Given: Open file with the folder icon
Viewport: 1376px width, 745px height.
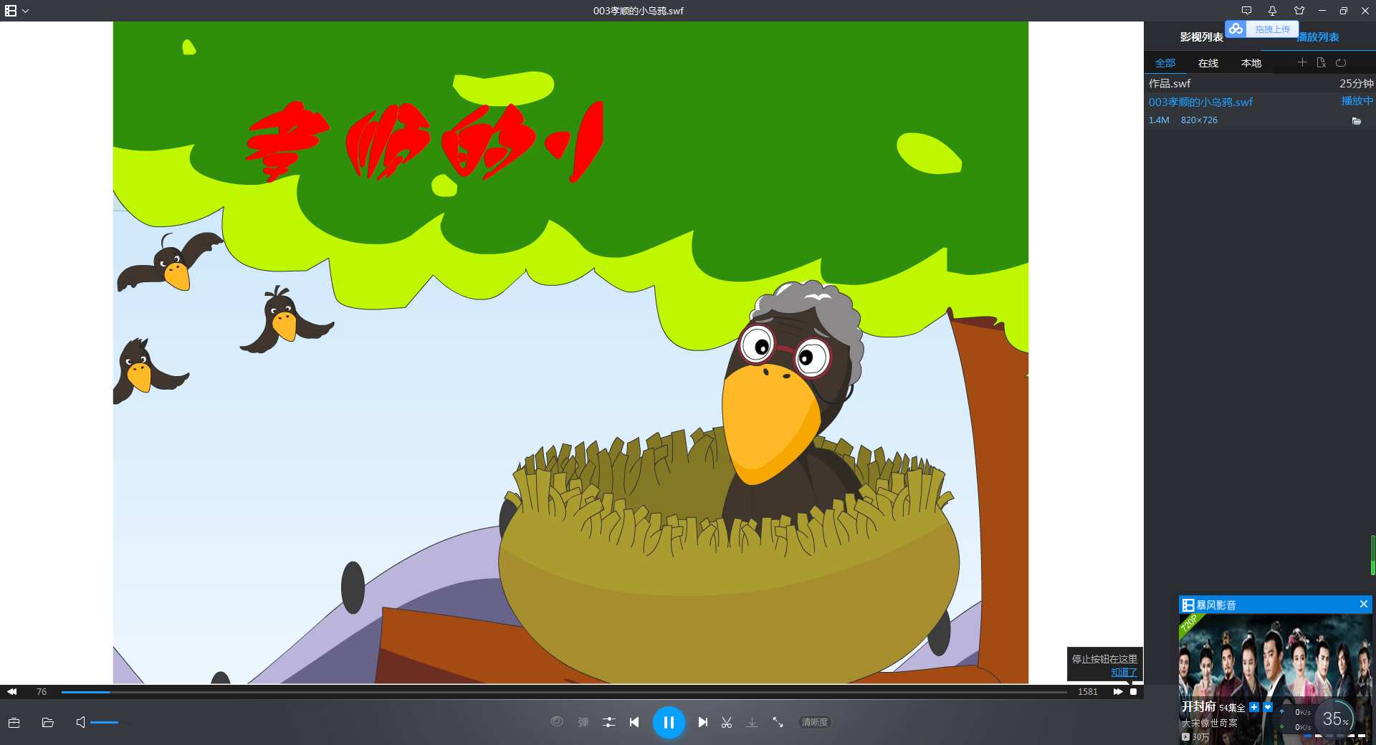Looking at the screenshot, I should [48, 722].
